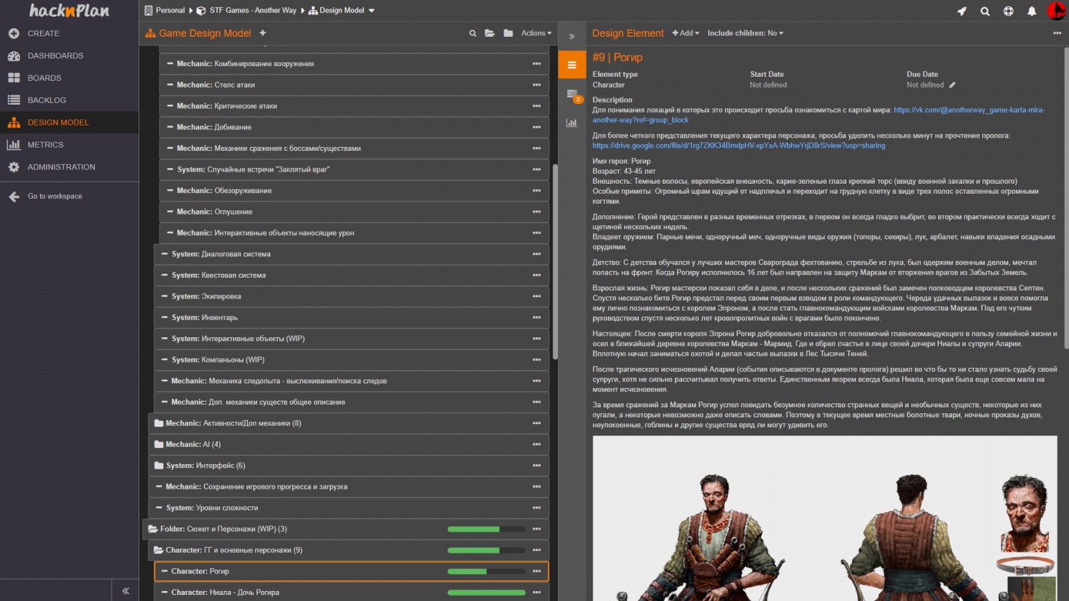Click the #9 | Рогир title

[x=617, y=57]
